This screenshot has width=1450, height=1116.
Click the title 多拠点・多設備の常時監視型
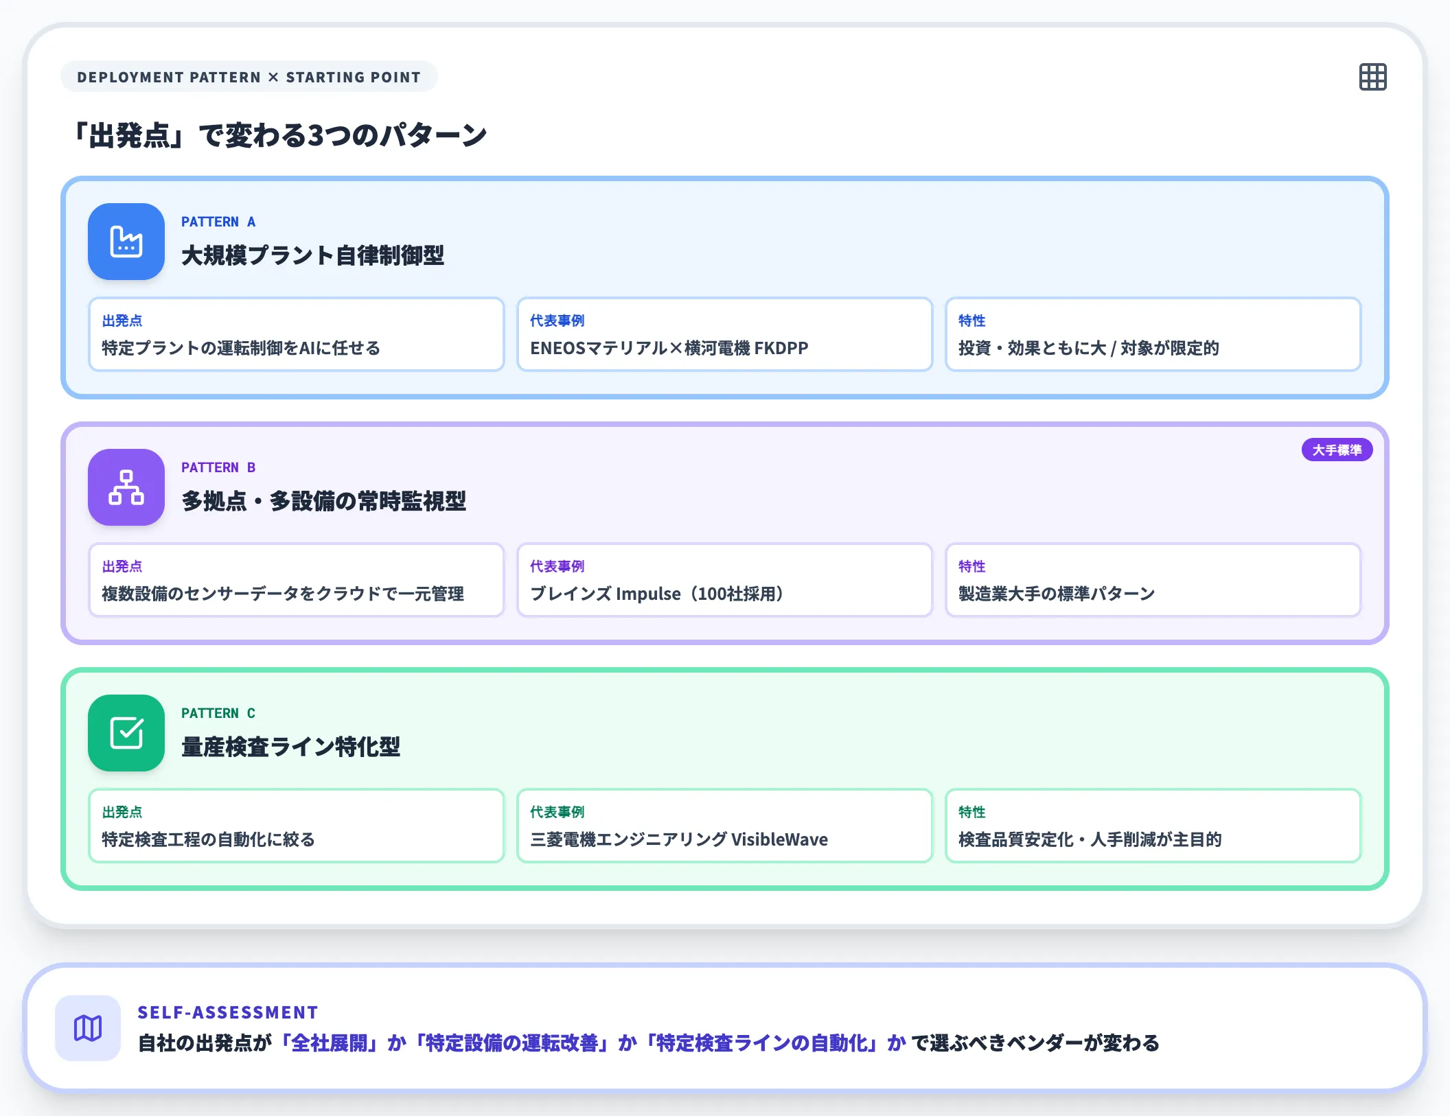tap(323, 501)
